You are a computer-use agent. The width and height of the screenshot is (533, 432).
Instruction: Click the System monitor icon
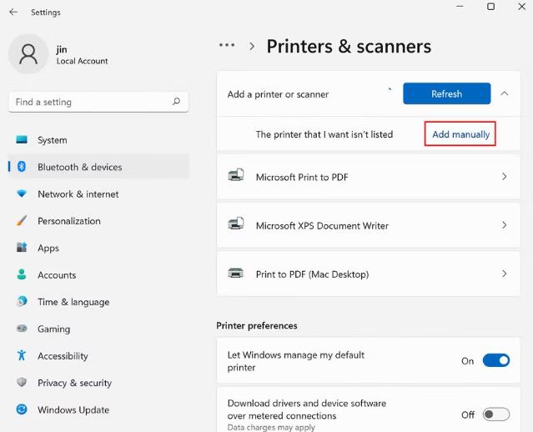tap(22, 140)
